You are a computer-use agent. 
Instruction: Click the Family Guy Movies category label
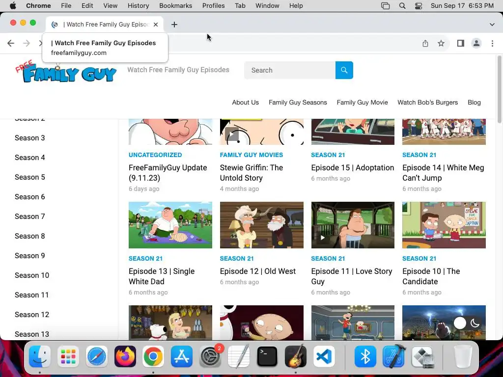pos(251,155)
